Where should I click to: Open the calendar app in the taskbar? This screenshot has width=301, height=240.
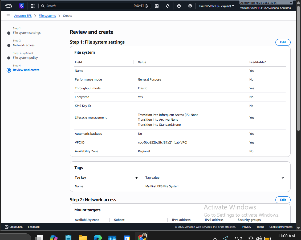(127, 238)
